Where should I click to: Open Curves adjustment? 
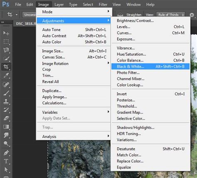point(150,33)
